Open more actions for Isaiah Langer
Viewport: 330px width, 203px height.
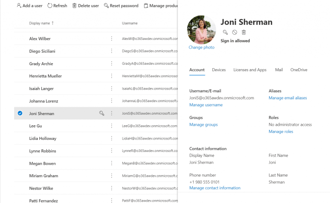[112, 88]
